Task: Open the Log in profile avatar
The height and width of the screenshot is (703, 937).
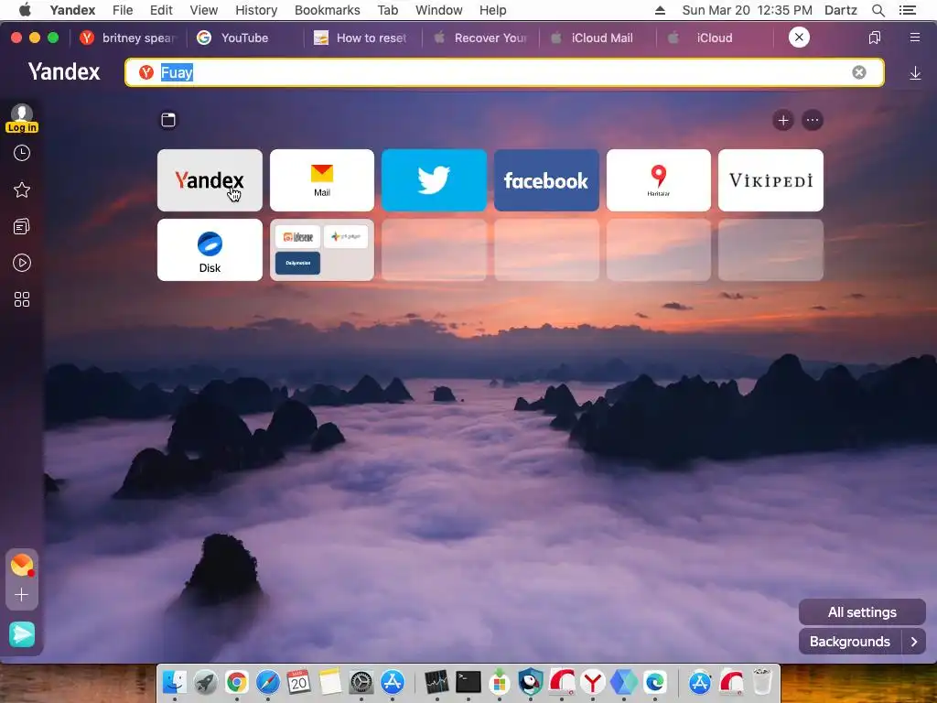Action: tap(22, 118)
